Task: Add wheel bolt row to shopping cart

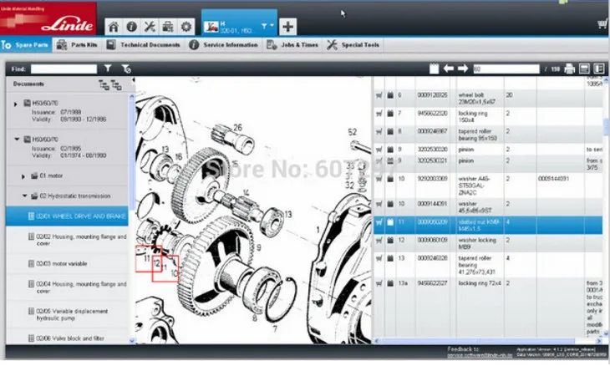Action: click(379, 96)
